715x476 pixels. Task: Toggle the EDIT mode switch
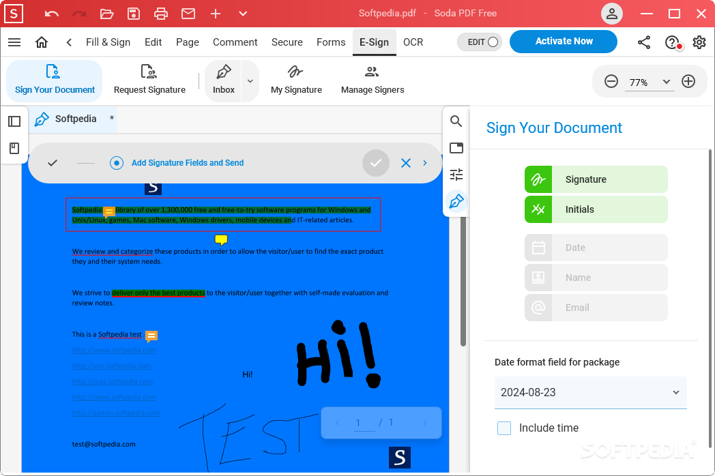pos(480,42)
